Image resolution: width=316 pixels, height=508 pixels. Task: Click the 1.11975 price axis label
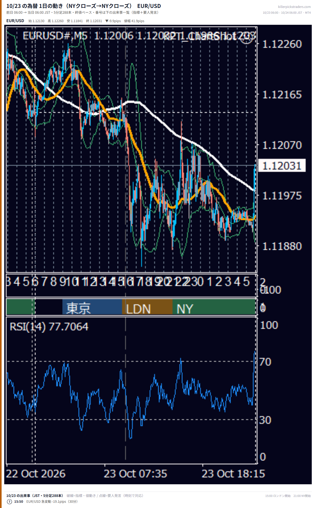tap(282, 196)
